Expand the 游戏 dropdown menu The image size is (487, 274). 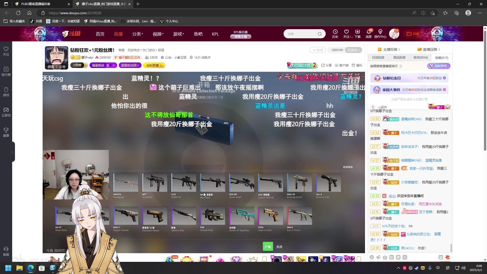[179, 34]
